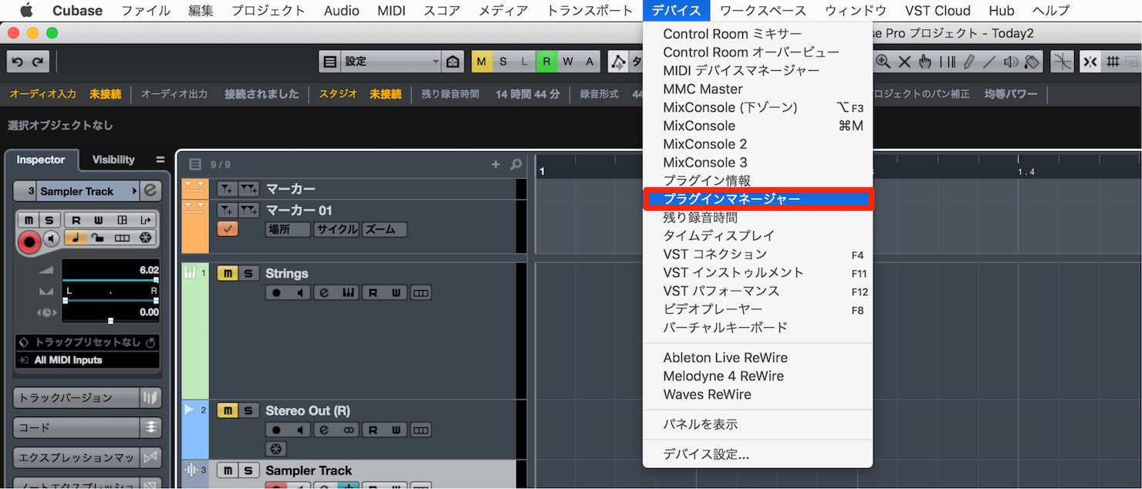Select the Draw pencil tool
This screenshot has width=1142, height=489.
click(969, 62)
